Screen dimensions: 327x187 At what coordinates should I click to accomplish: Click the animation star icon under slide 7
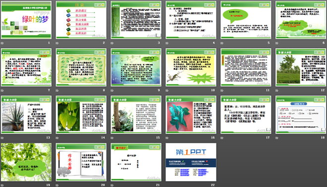tap(2, 91)
